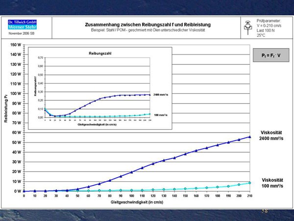Click the 'Viskosität 2400 mm²/s' series label
This screenshot has width=294, height=221.
pos(271,136)
